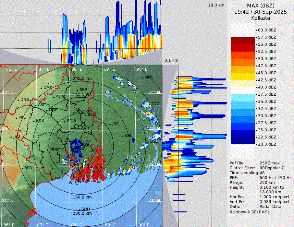Image resolution: width=294 pixels, height=227 pixels.
Task: Select the 19:42 / 30-Sep-2025 timestamp
Action: coord(260,12)
